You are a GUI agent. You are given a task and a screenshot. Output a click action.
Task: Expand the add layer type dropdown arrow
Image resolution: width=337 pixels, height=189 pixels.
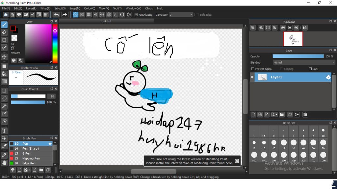276,115
